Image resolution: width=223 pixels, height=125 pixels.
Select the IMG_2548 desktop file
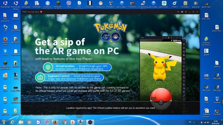[x=217, y=88]
